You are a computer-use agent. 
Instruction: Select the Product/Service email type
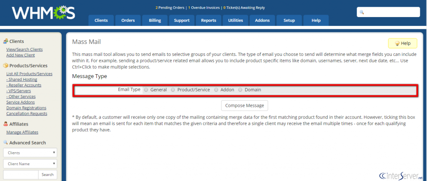173,90
